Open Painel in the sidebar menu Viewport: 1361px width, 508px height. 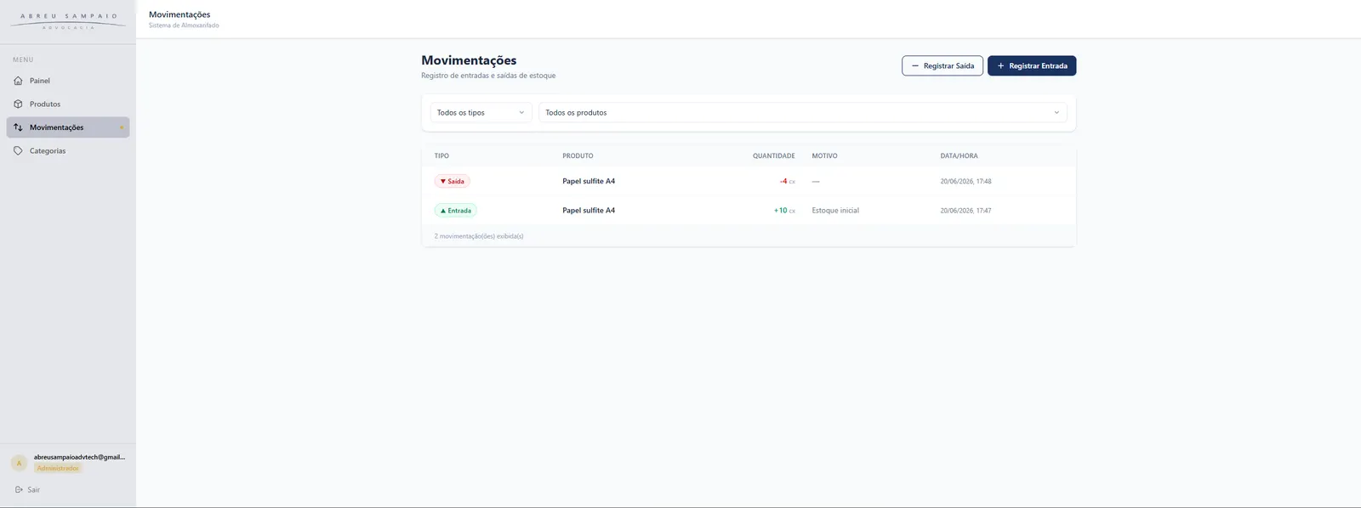coord(68,81)
